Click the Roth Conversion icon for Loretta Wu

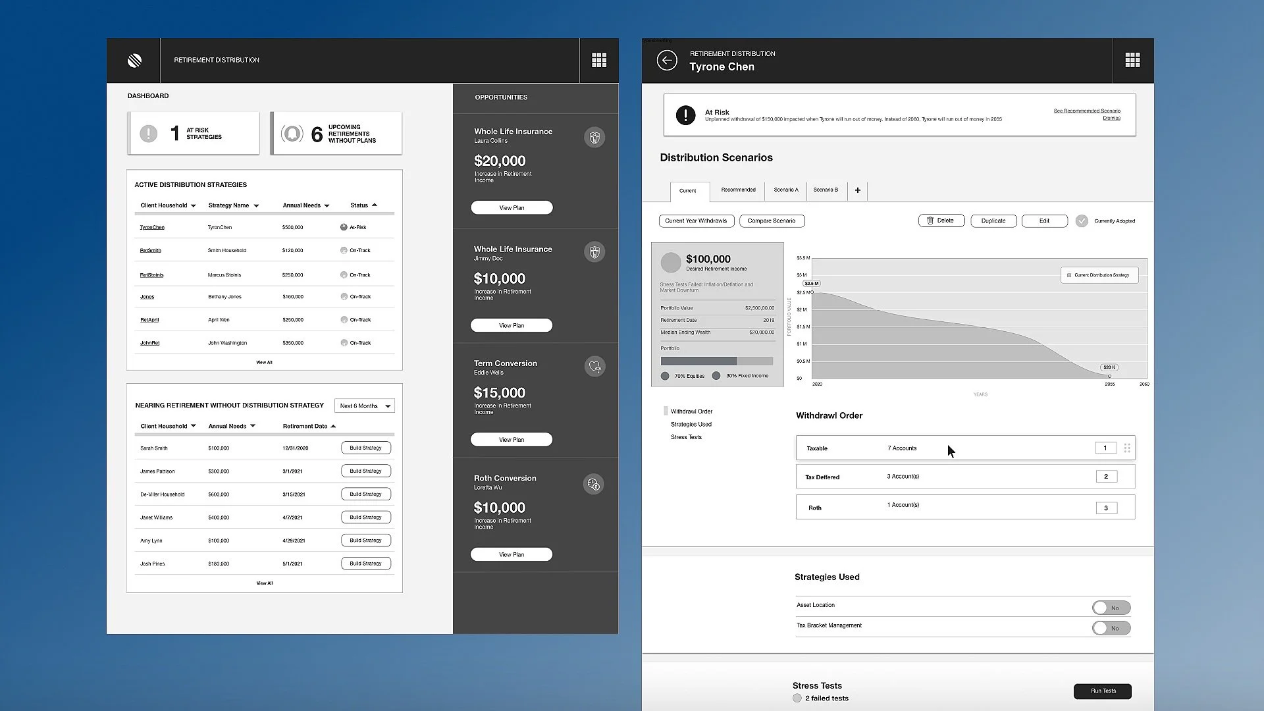point(593,485)
